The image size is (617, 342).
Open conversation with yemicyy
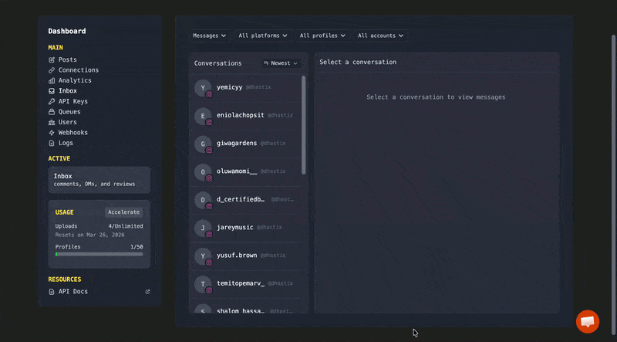click(244, 88)
